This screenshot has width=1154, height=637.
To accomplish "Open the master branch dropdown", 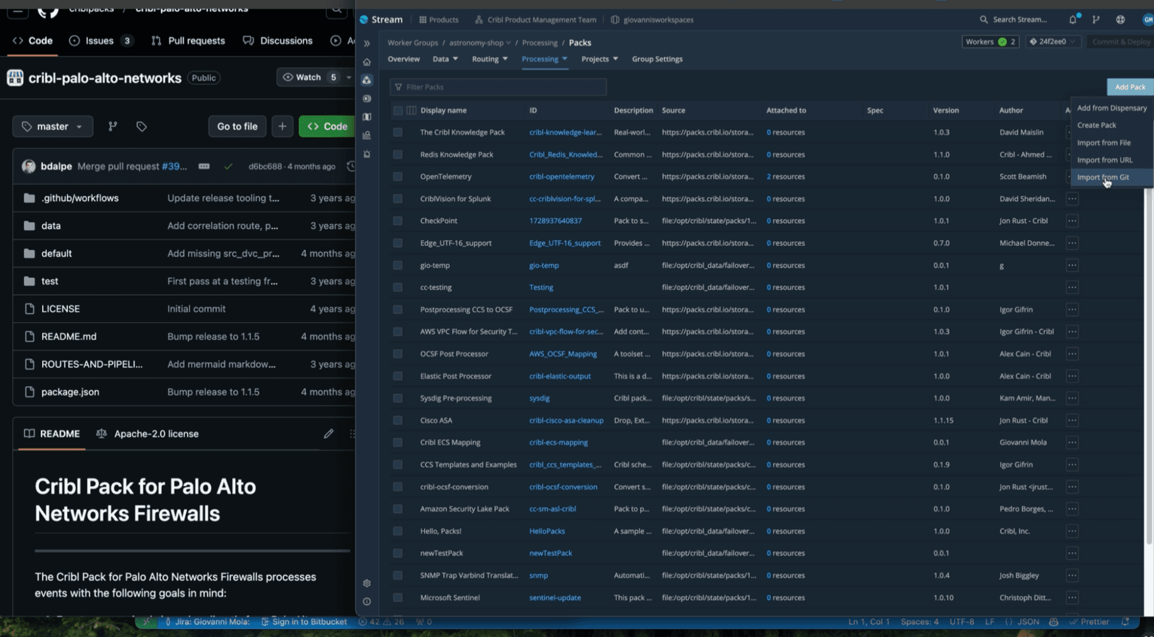I will point(53,126).
